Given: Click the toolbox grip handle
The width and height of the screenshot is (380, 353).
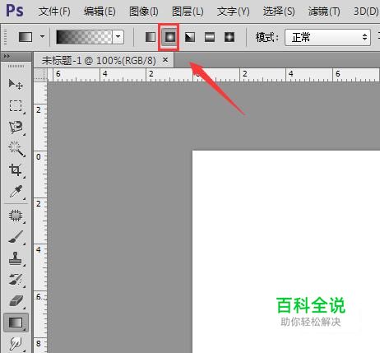Looking at the screenshot, I should pyautogui.click(x=16, y=67).
